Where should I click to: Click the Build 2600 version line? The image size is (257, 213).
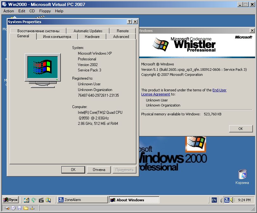click(x=194, y=70)
